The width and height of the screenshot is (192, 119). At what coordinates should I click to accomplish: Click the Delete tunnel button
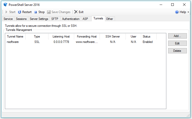pyautogui.click(x=177, y=51)
